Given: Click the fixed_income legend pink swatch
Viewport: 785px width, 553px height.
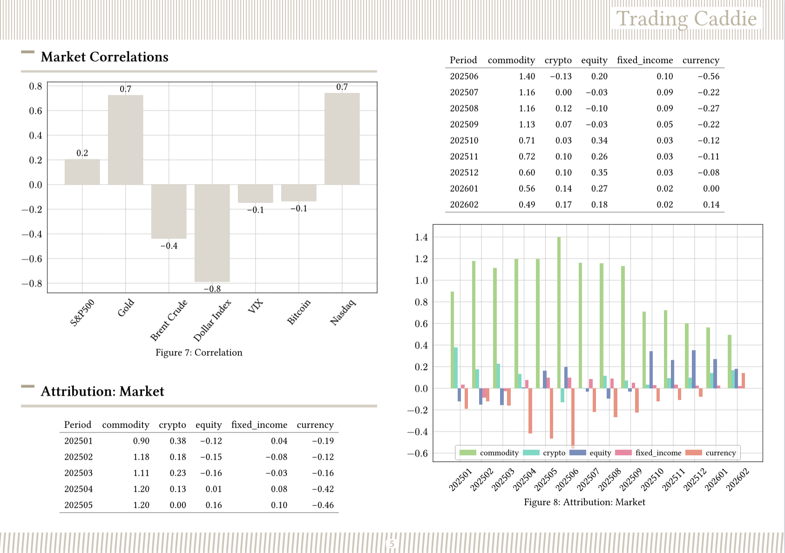Looking at the screenshot, I should point(623,452).
